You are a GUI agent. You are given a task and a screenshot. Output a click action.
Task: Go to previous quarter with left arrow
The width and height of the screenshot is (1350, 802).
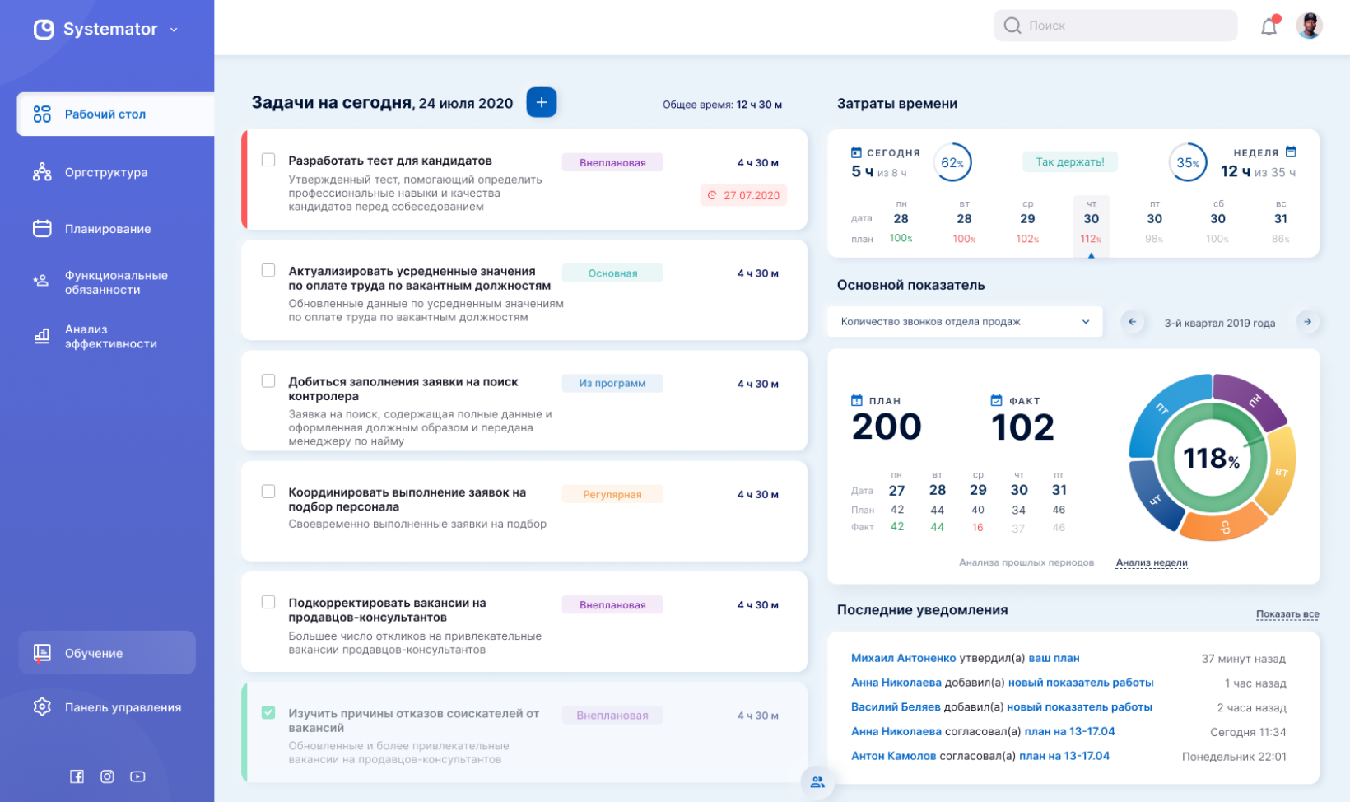(x=1132, y=322)
